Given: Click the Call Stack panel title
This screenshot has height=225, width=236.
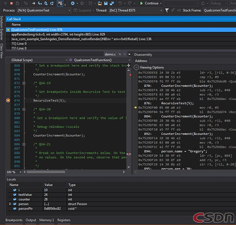Looking at the screenshot, I should pos(14,19).
